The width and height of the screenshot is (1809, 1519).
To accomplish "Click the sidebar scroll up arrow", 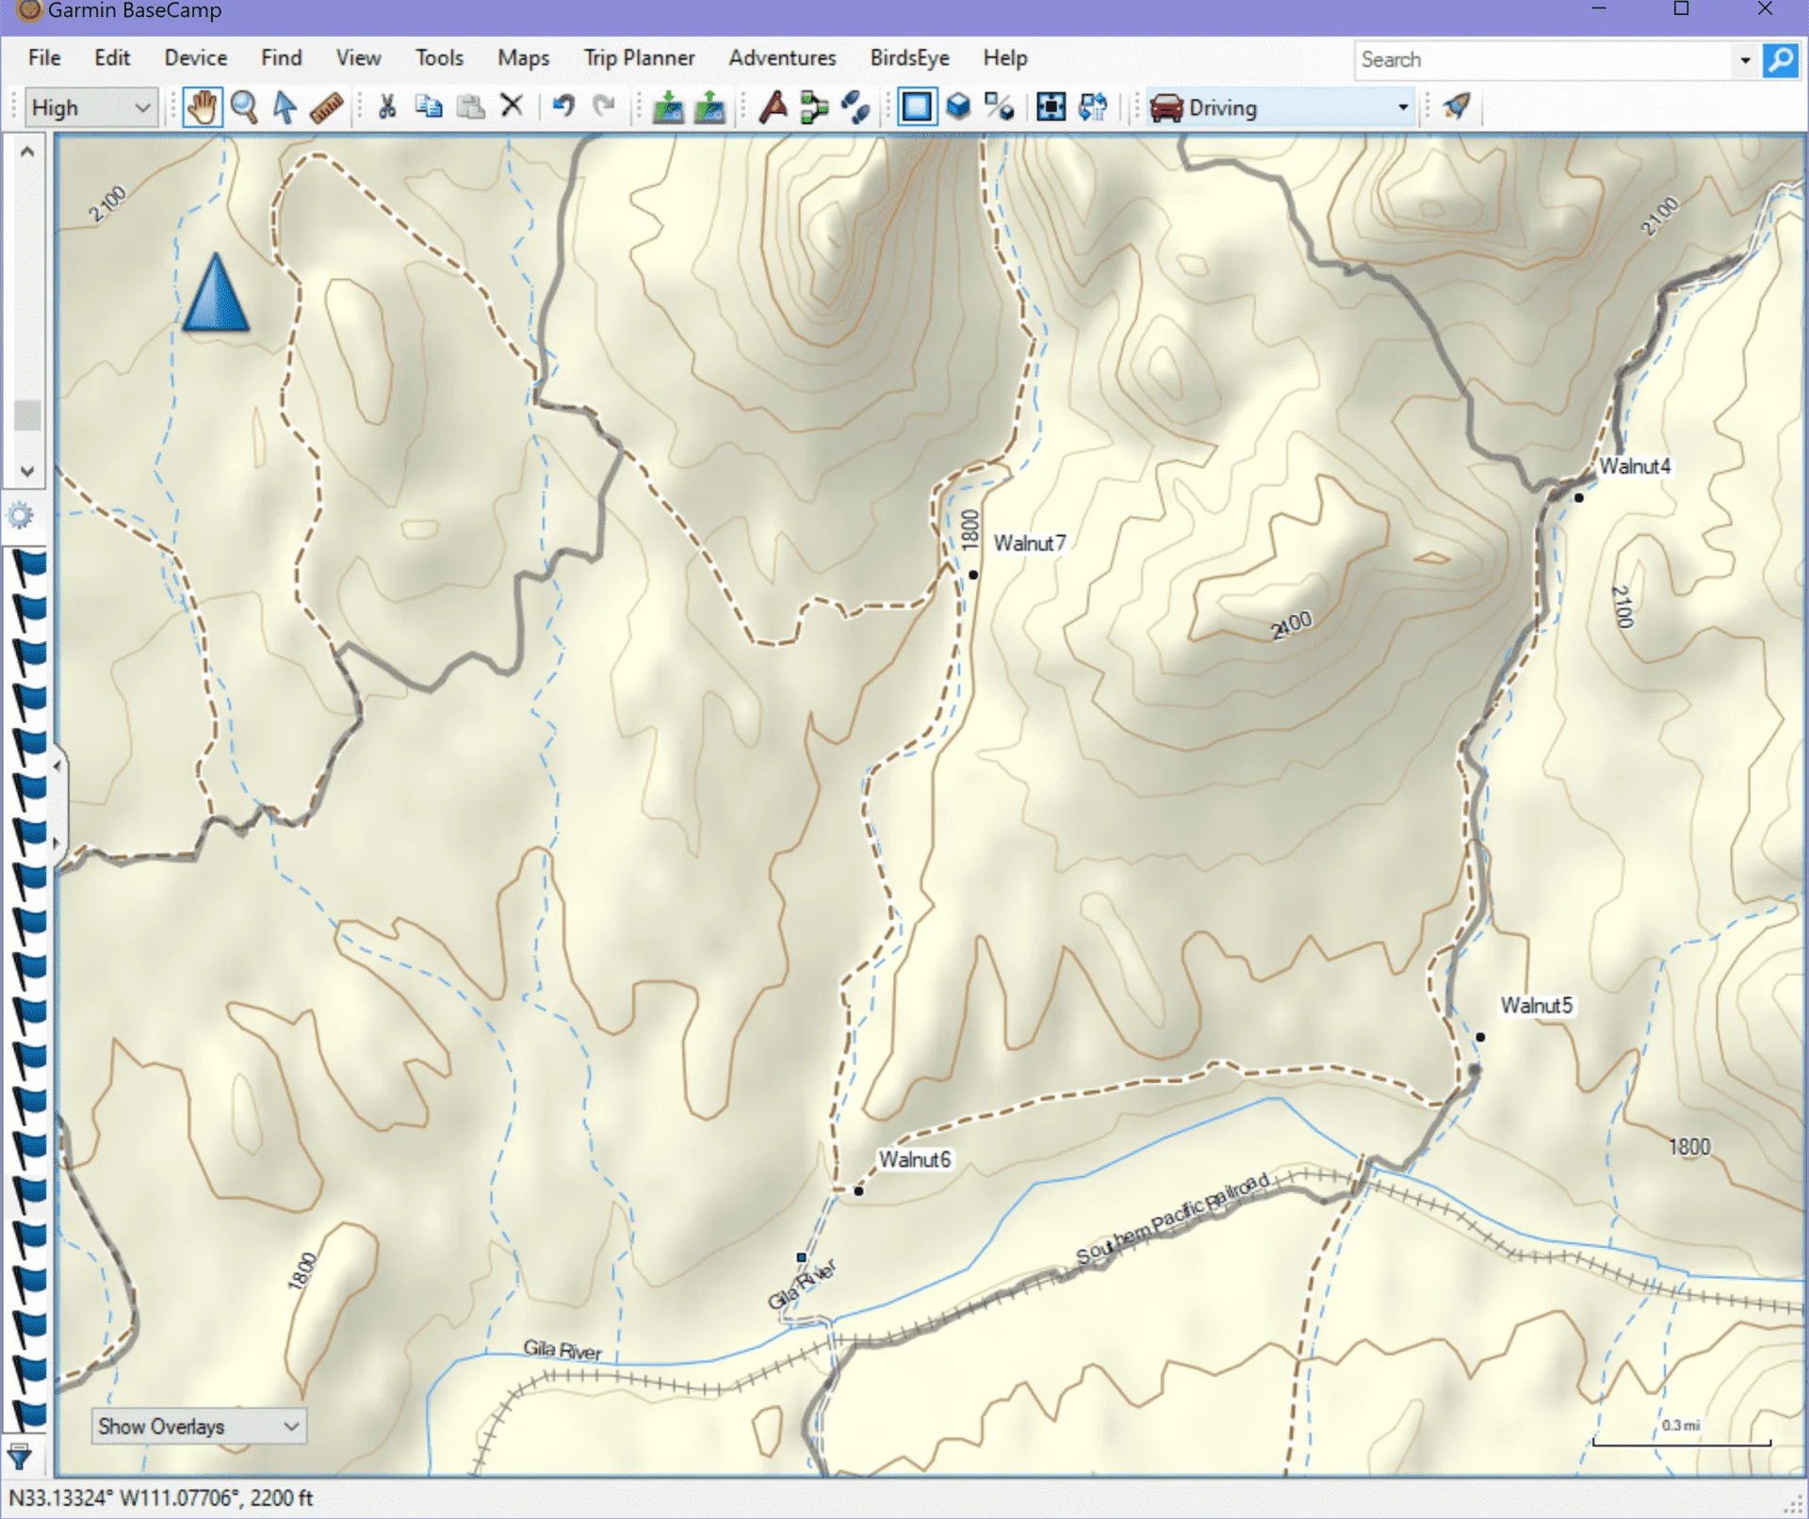I will (x=27, y=152).
